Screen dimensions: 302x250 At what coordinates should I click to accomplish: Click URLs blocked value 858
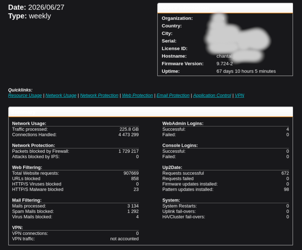click(x=135, y=179)
